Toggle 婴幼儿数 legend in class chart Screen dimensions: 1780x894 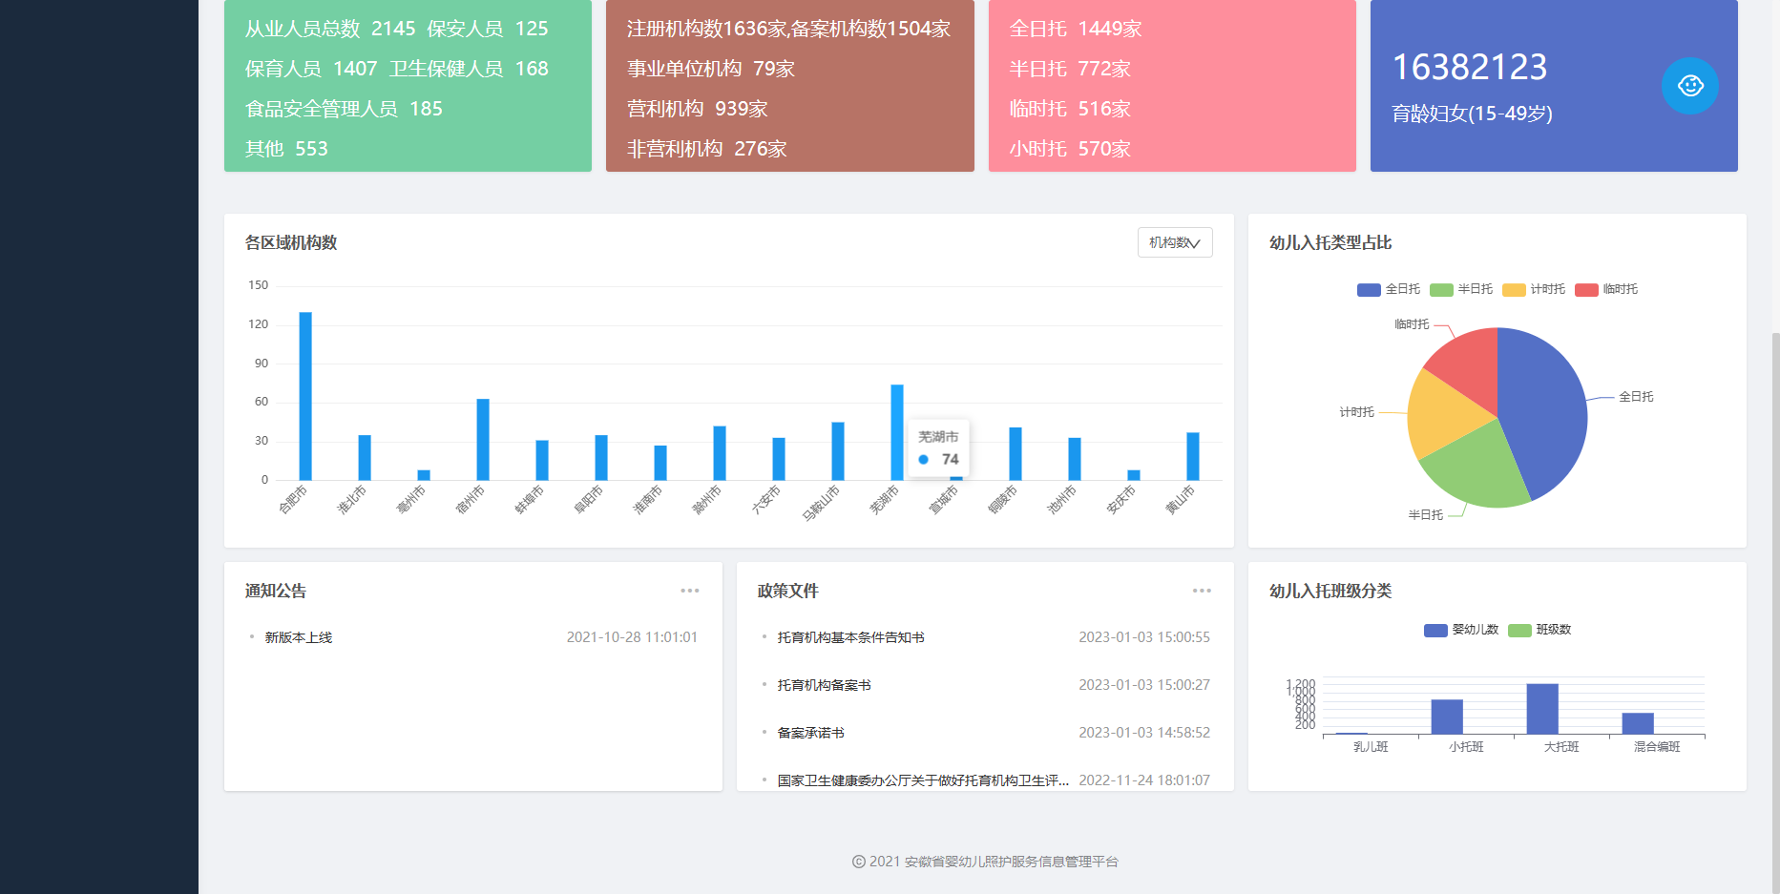coord(1461,630)
